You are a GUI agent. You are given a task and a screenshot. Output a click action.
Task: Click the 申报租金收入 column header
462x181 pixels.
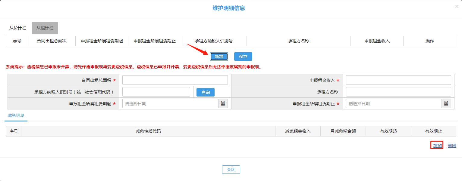(377, 41)
